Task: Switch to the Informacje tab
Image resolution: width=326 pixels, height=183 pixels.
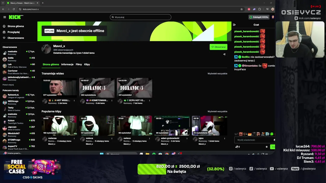Action: (x=67, y=64)
